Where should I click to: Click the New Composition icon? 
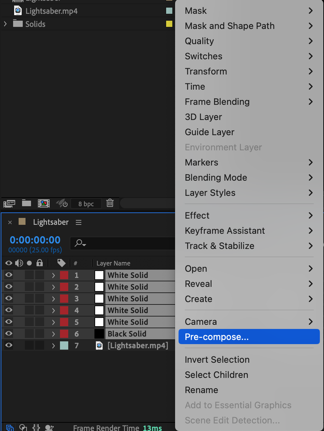pyautogui.click(x=44, y=203)
